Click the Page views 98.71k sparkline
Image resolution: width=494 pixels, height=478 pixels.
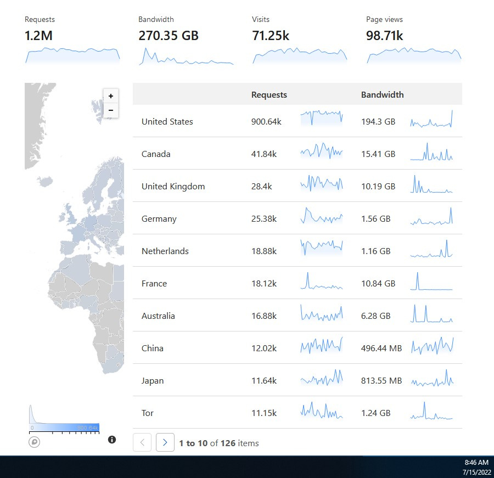pos(414,56)
